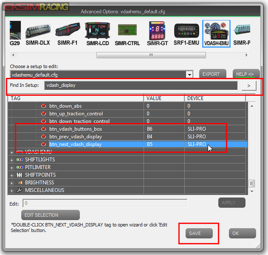Select the btn_prev_vdash_display row
The image size is (268, 255).
click(x=128, y=136)
